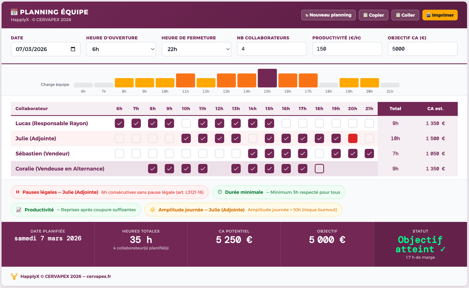469x288 pixels.
Task: Uncheck Lucas's 6h time slot
Action: (119, 123)
